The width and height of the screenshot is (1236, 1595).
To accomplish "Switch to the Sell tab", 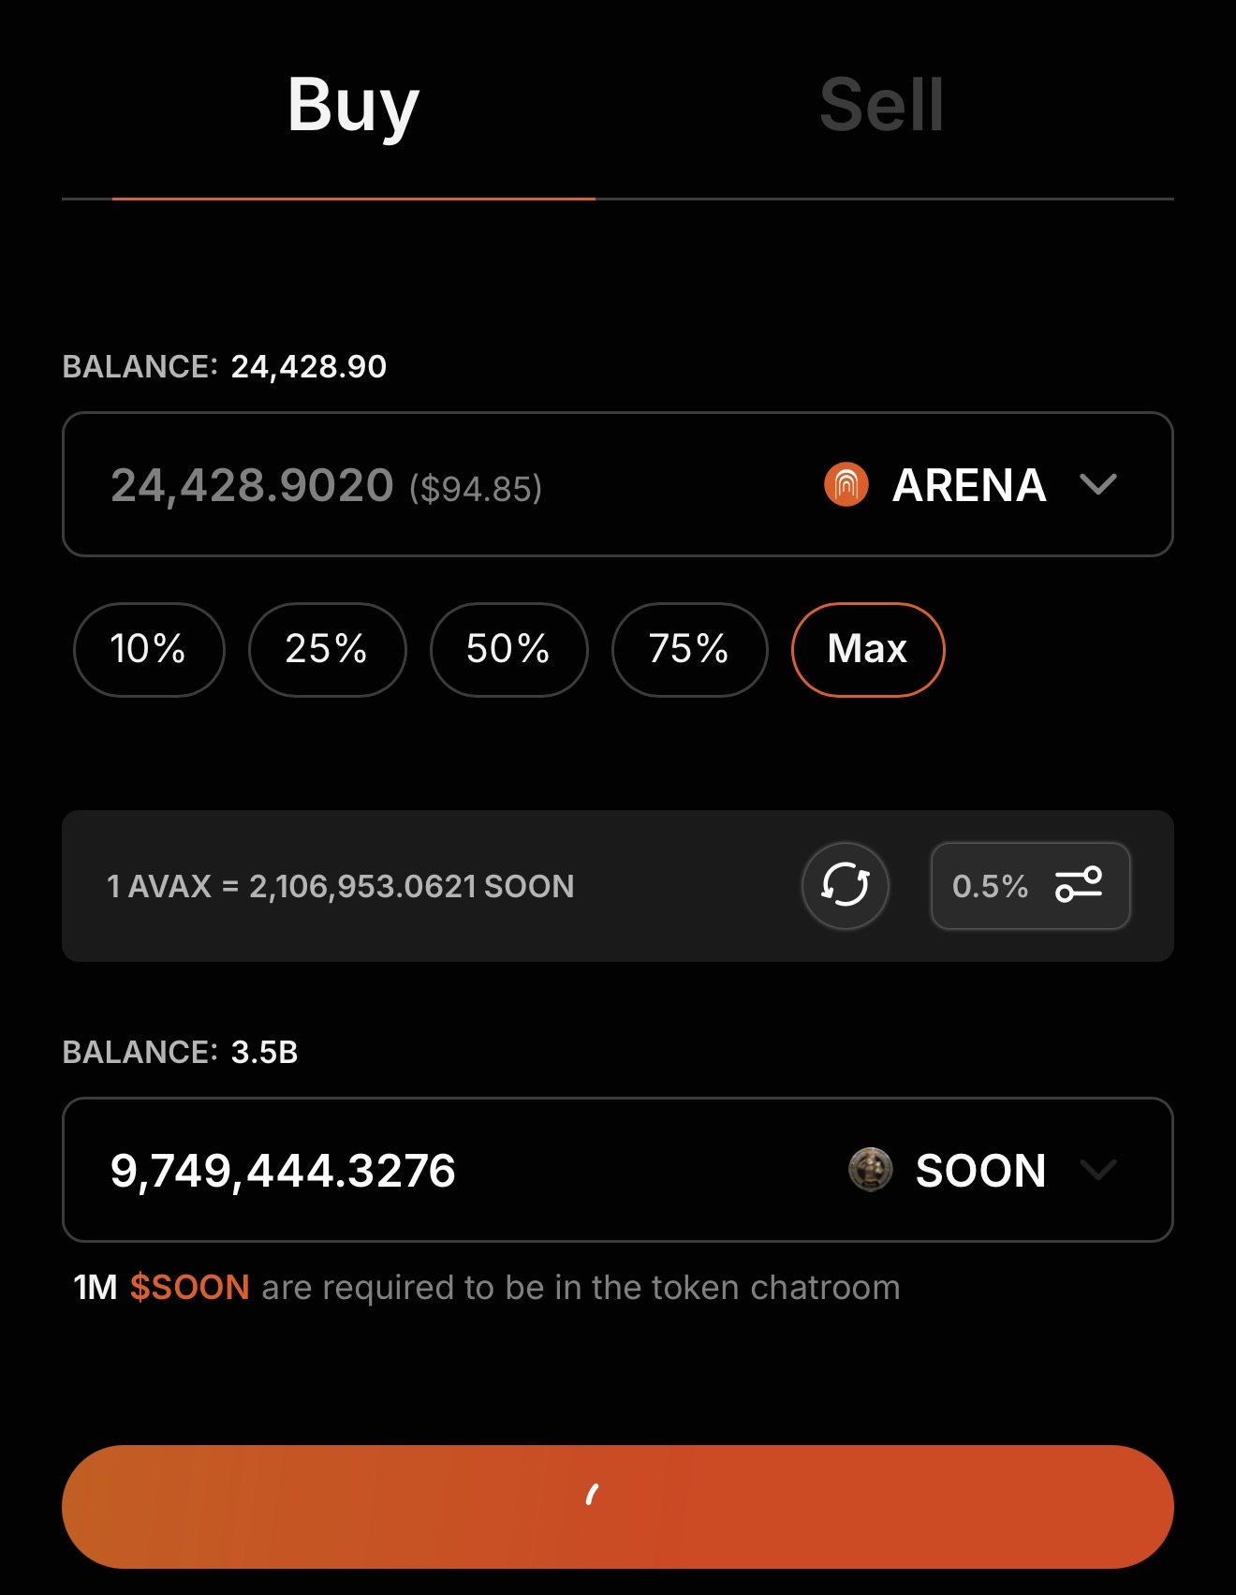I will click(881, 106).
